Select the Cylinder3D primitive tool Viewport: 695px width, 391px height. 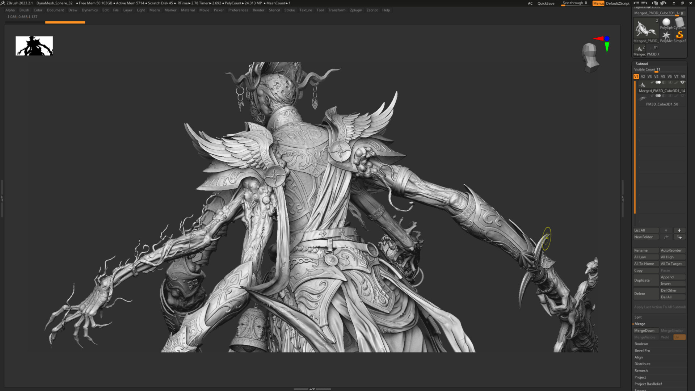click(679, 22)
